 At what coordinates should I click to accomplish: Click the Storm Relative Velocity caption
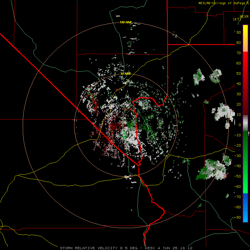pyautogui.click(x=126, y=248)
